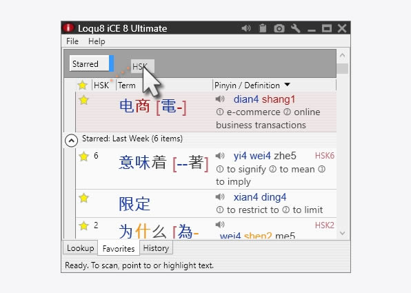This screenshot has height=293, width=411.
Task: Click the definition 'to restrict to, to limit'
Action: point(270,210)
